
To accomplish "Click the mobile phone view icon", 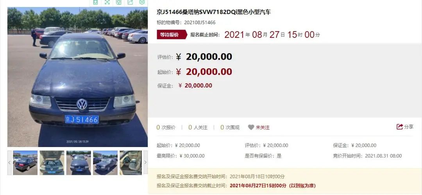I will pos(95,2).
